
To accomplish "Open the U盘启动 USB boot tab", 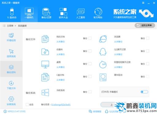I will (x=12, y=13).
